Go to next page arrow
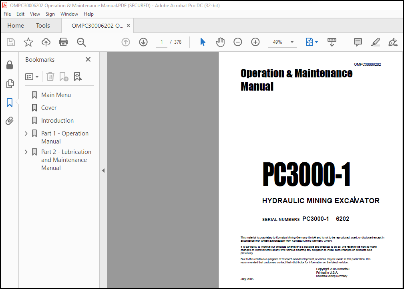The width and height of the screenshot is (404, 289). [x=143, y=42]
